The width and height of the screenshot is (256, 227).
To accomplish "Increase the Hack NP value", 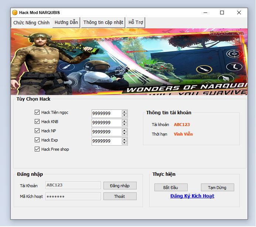I will click(x=124, y=130).
